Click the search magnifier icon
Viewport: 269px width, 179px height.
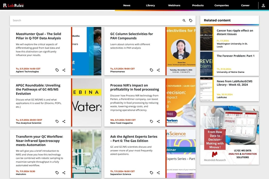click(x=184, y=20)
